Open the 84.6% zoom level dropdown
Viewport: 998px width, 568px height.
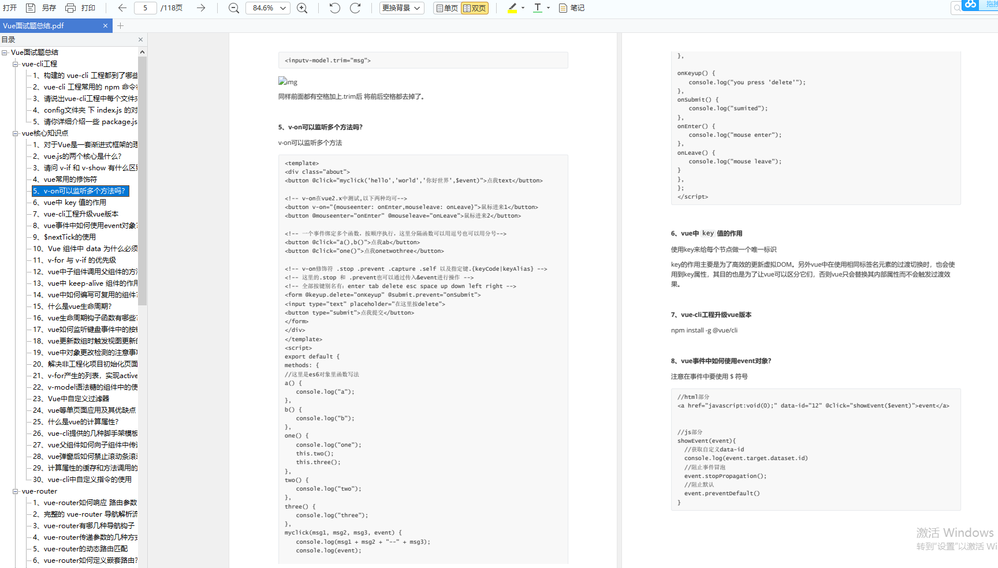[268, 8]
